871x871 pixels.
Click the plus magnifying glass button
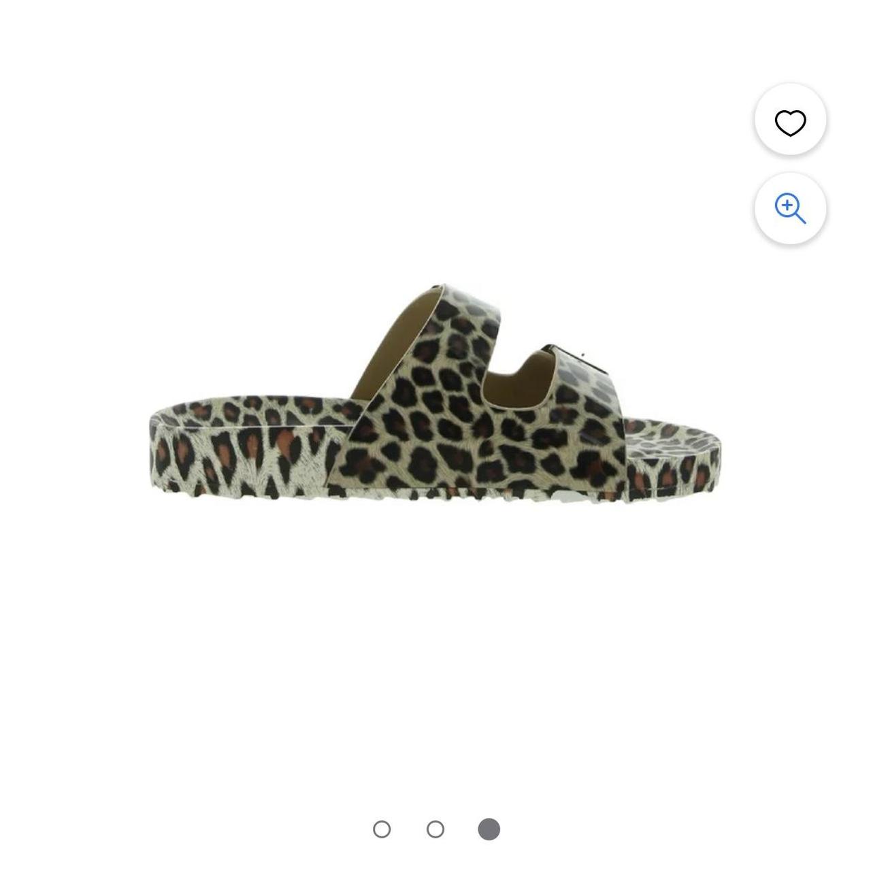pos(790,208)
